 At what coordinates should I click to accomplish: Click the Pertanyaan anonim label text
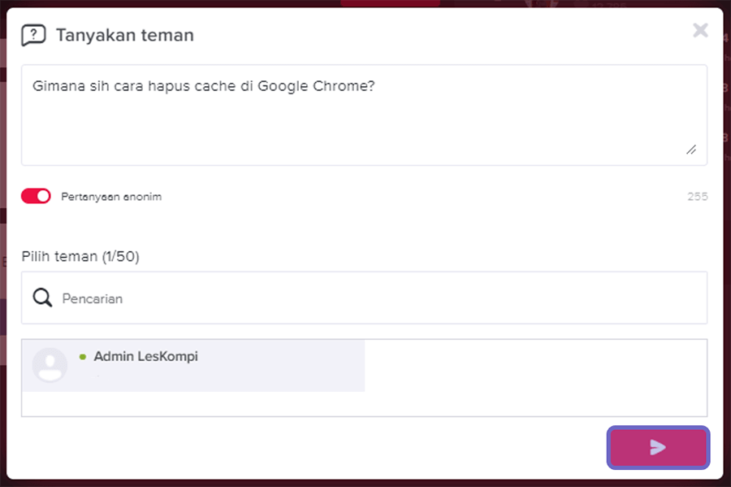click(x=111, y=197)
